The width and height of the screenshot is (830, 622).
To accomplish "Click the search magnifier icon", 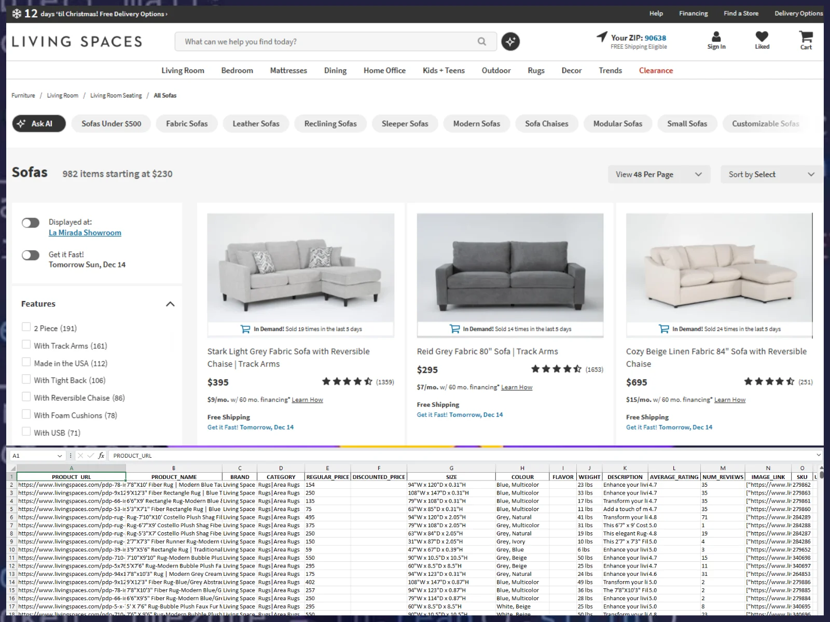I will click(482, 41).
